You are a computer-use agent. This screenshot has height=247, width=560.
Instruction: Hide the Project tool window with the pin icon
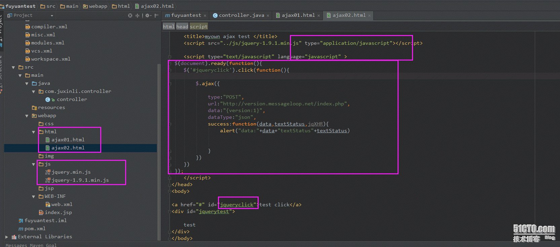156,15
